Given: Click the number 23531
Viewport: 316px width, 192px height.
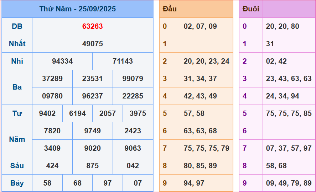Looking at the screenshot, I should [x=93, y=79].
